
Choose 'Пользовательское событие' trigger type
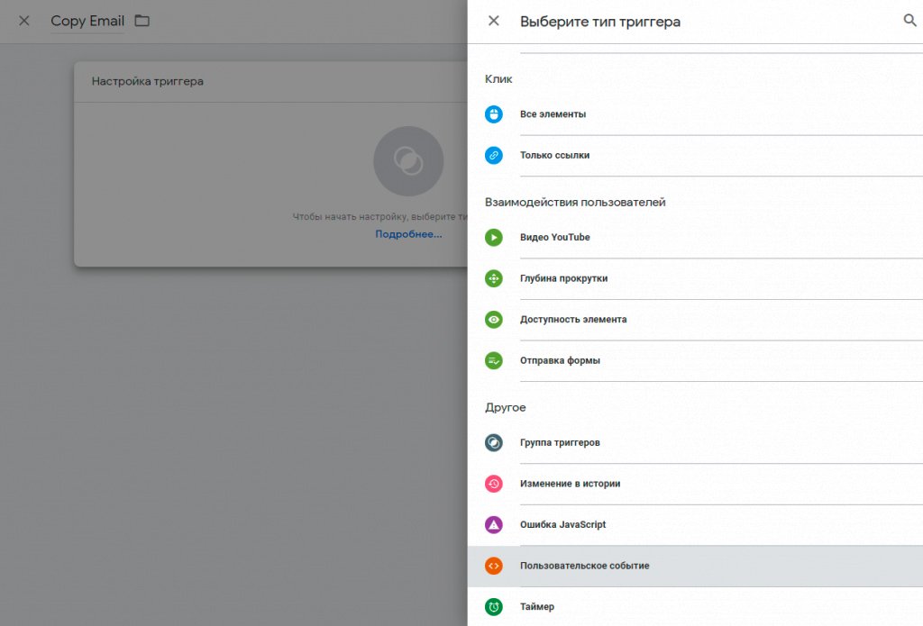(x=695, y=566)
